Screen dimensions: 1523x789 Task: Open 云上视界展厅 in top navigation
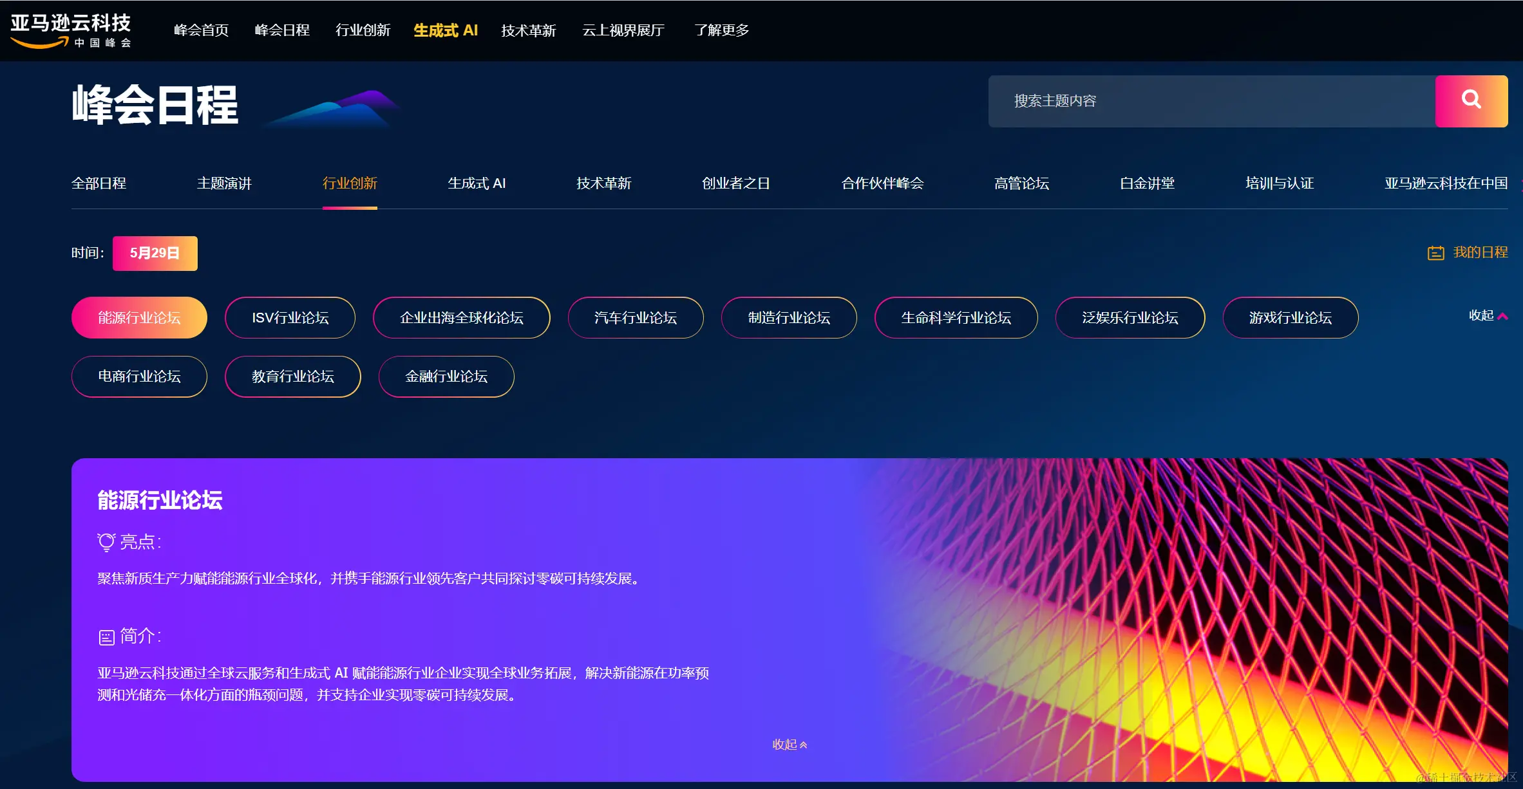point(623,30)
